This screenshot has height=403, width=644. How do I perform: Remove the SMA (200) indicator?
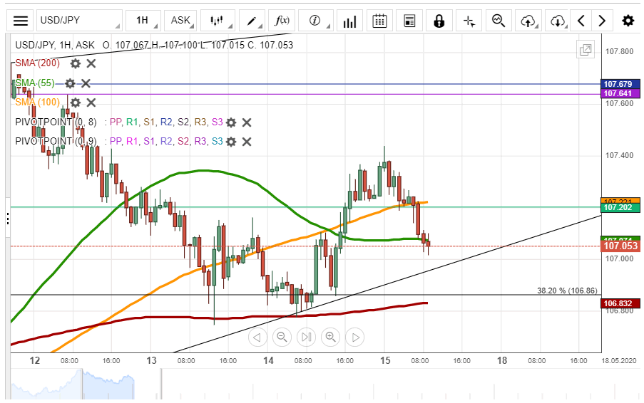pyautogui.click(x=91, y=63)
